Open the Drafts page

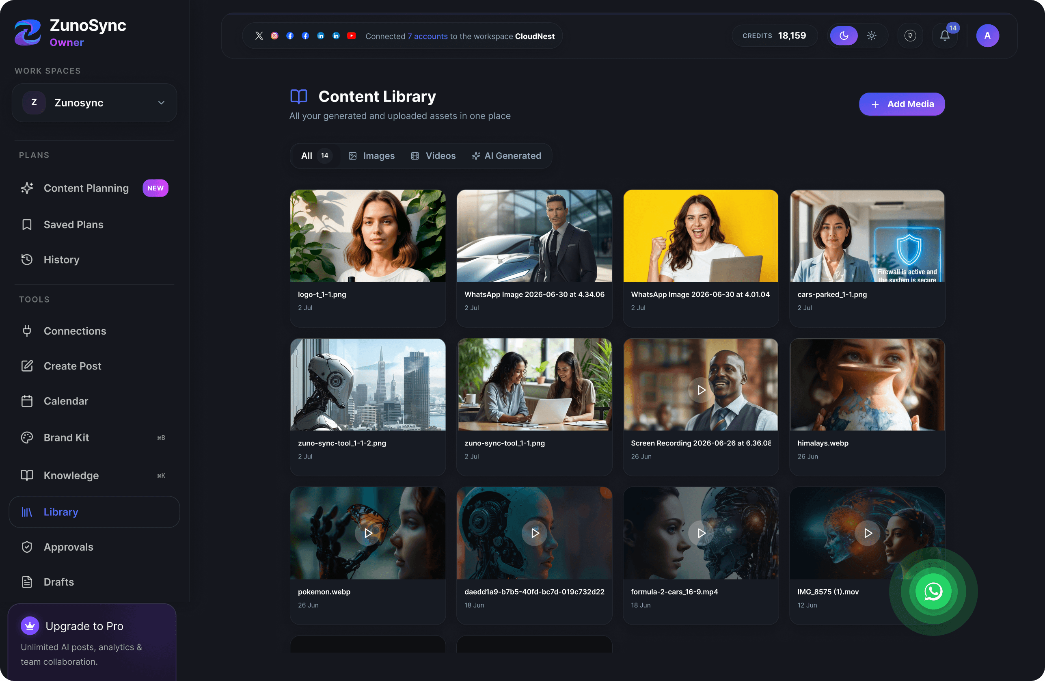[x=95, y=582]
